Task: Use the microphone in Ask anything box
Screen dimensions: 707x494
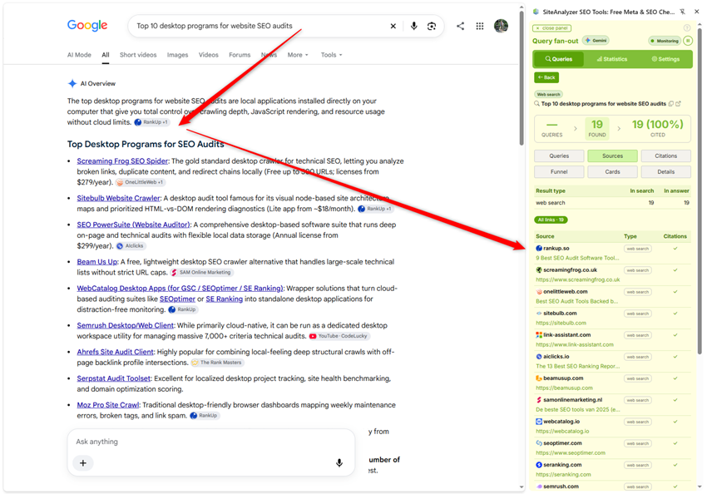Action: [x=339, y=463]
